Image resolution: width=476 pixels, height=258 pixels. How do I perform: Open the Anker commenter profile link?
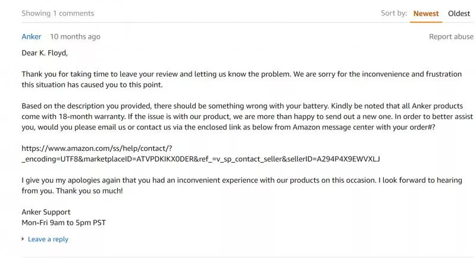pos(32,37)
